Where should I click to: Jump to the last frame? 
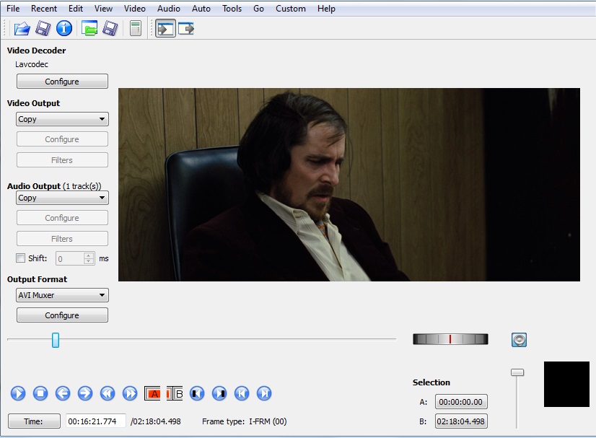(x=265, y=393)
